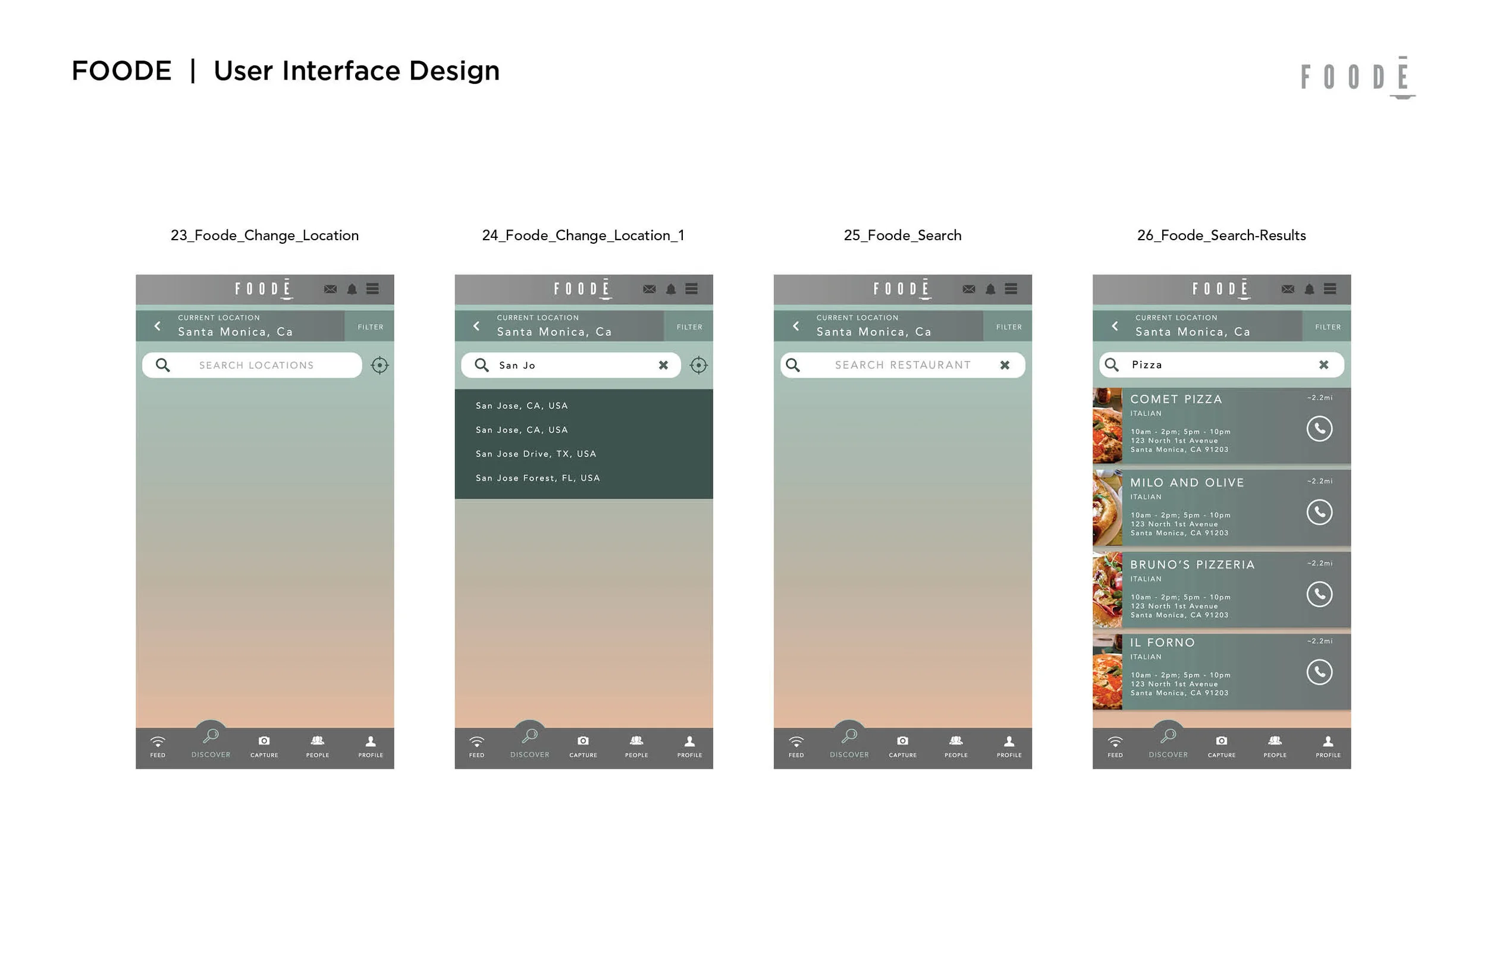1487x962 pixels.
Task: Call Comet Pizza using phone icon
Action: click(x=1319, y=429)
